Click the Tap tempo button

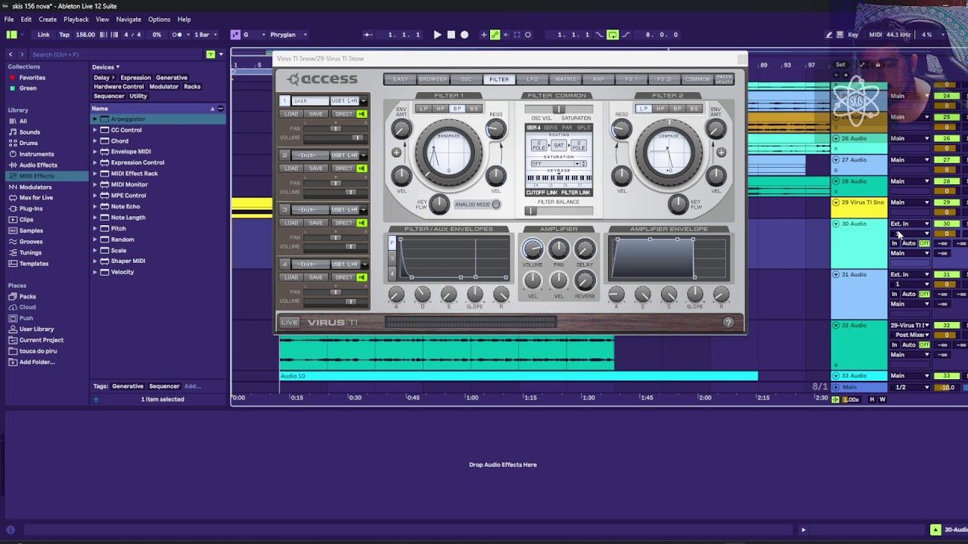(64, 35)
